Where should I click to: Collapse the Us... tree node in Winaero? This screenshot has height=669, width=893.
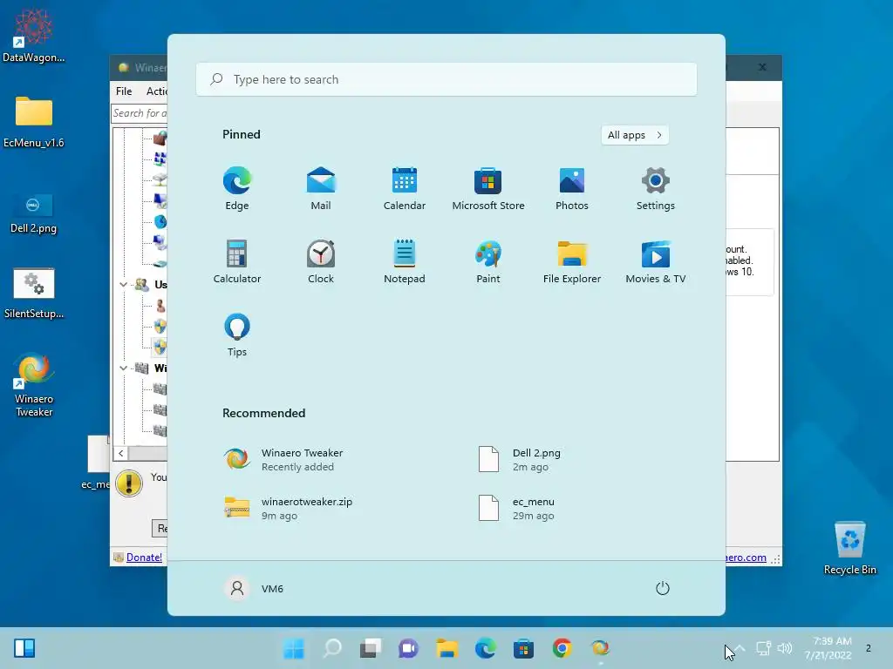pos(123,284)
